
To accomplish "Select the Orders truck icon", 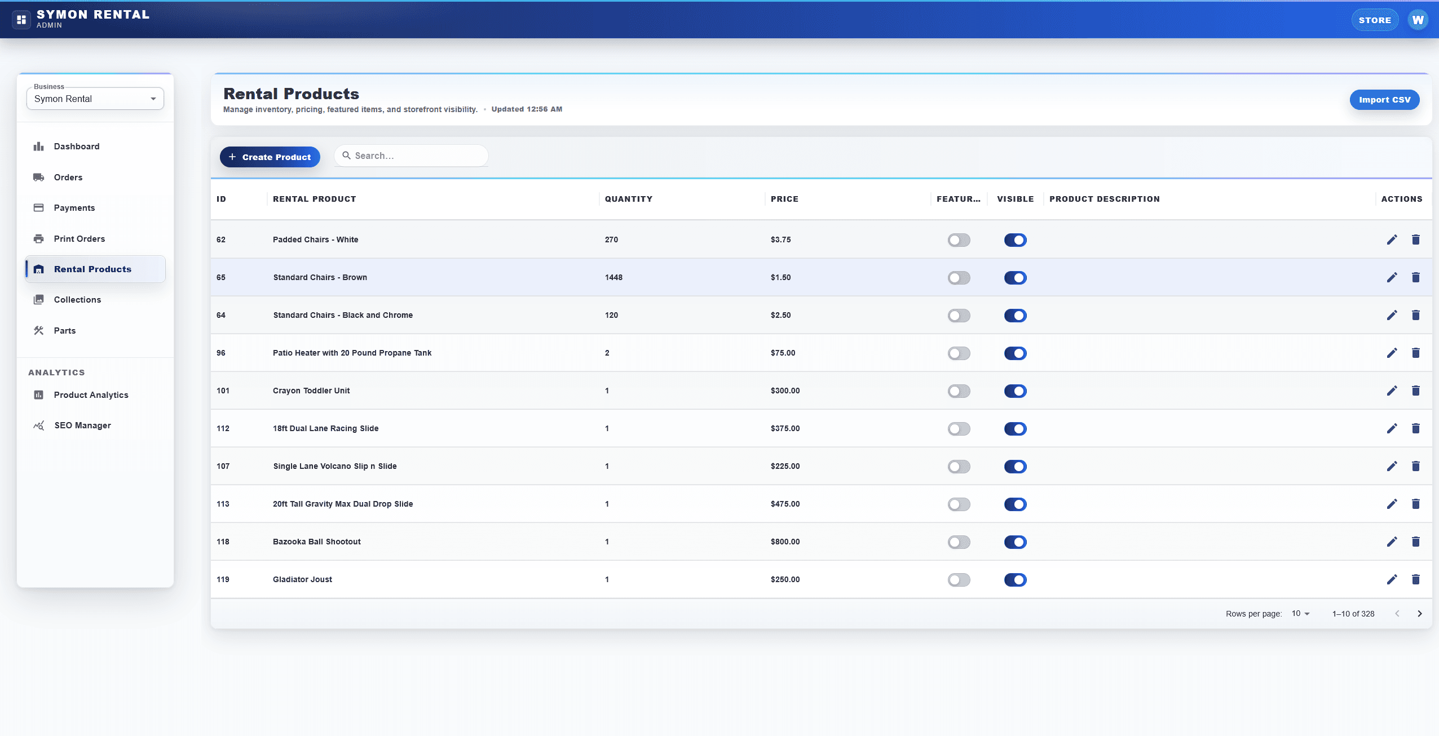I will pos(38,177).
